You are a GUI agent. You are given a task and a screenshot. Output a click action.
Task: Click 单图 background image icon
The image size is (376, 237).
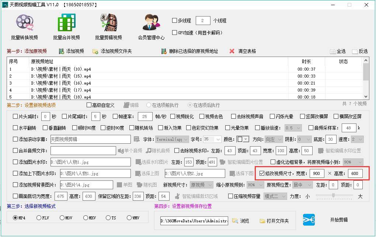point(119,185)
